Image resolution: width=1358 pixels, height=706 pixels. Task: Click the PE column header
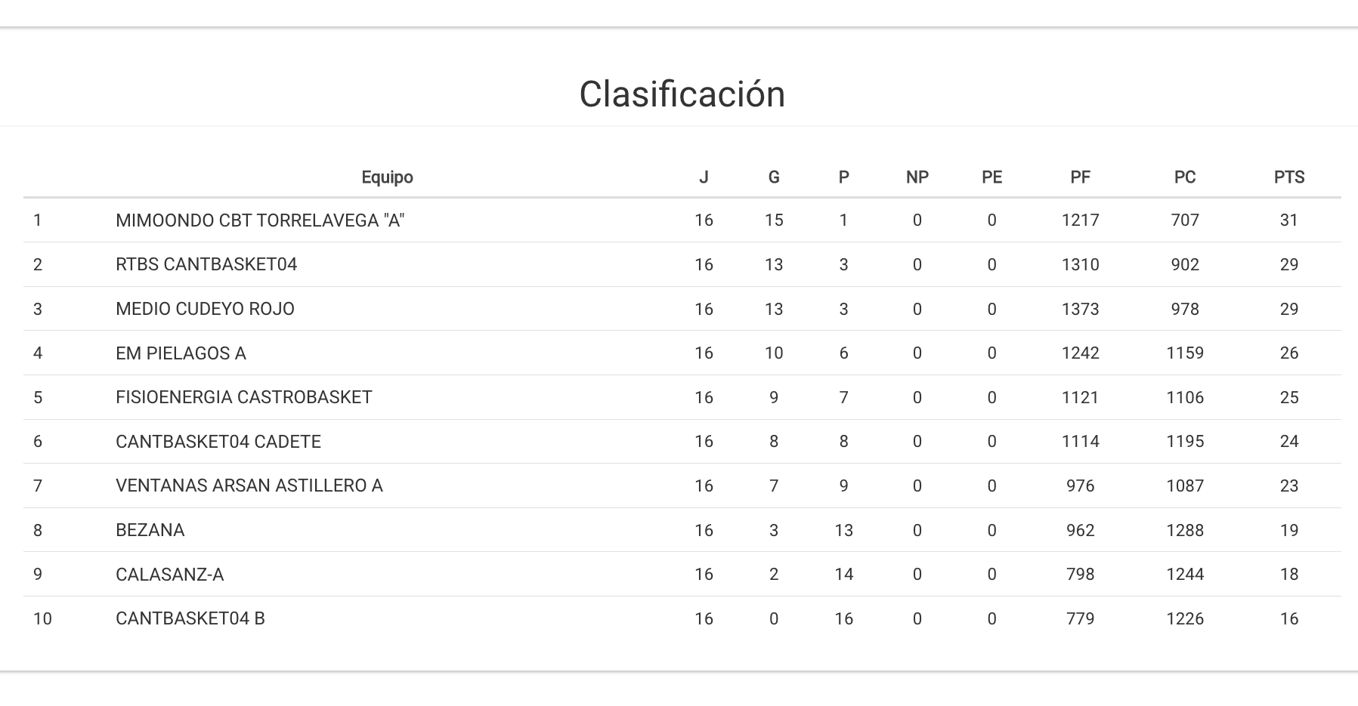coord(991,177)
